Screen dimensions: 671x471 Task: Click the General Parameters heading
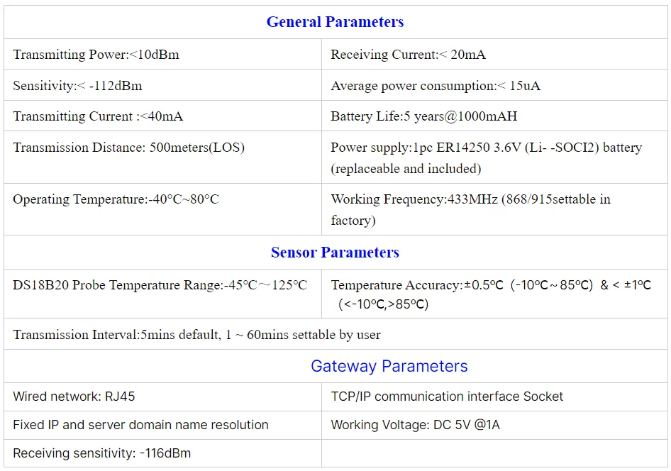tap(335, 22)
